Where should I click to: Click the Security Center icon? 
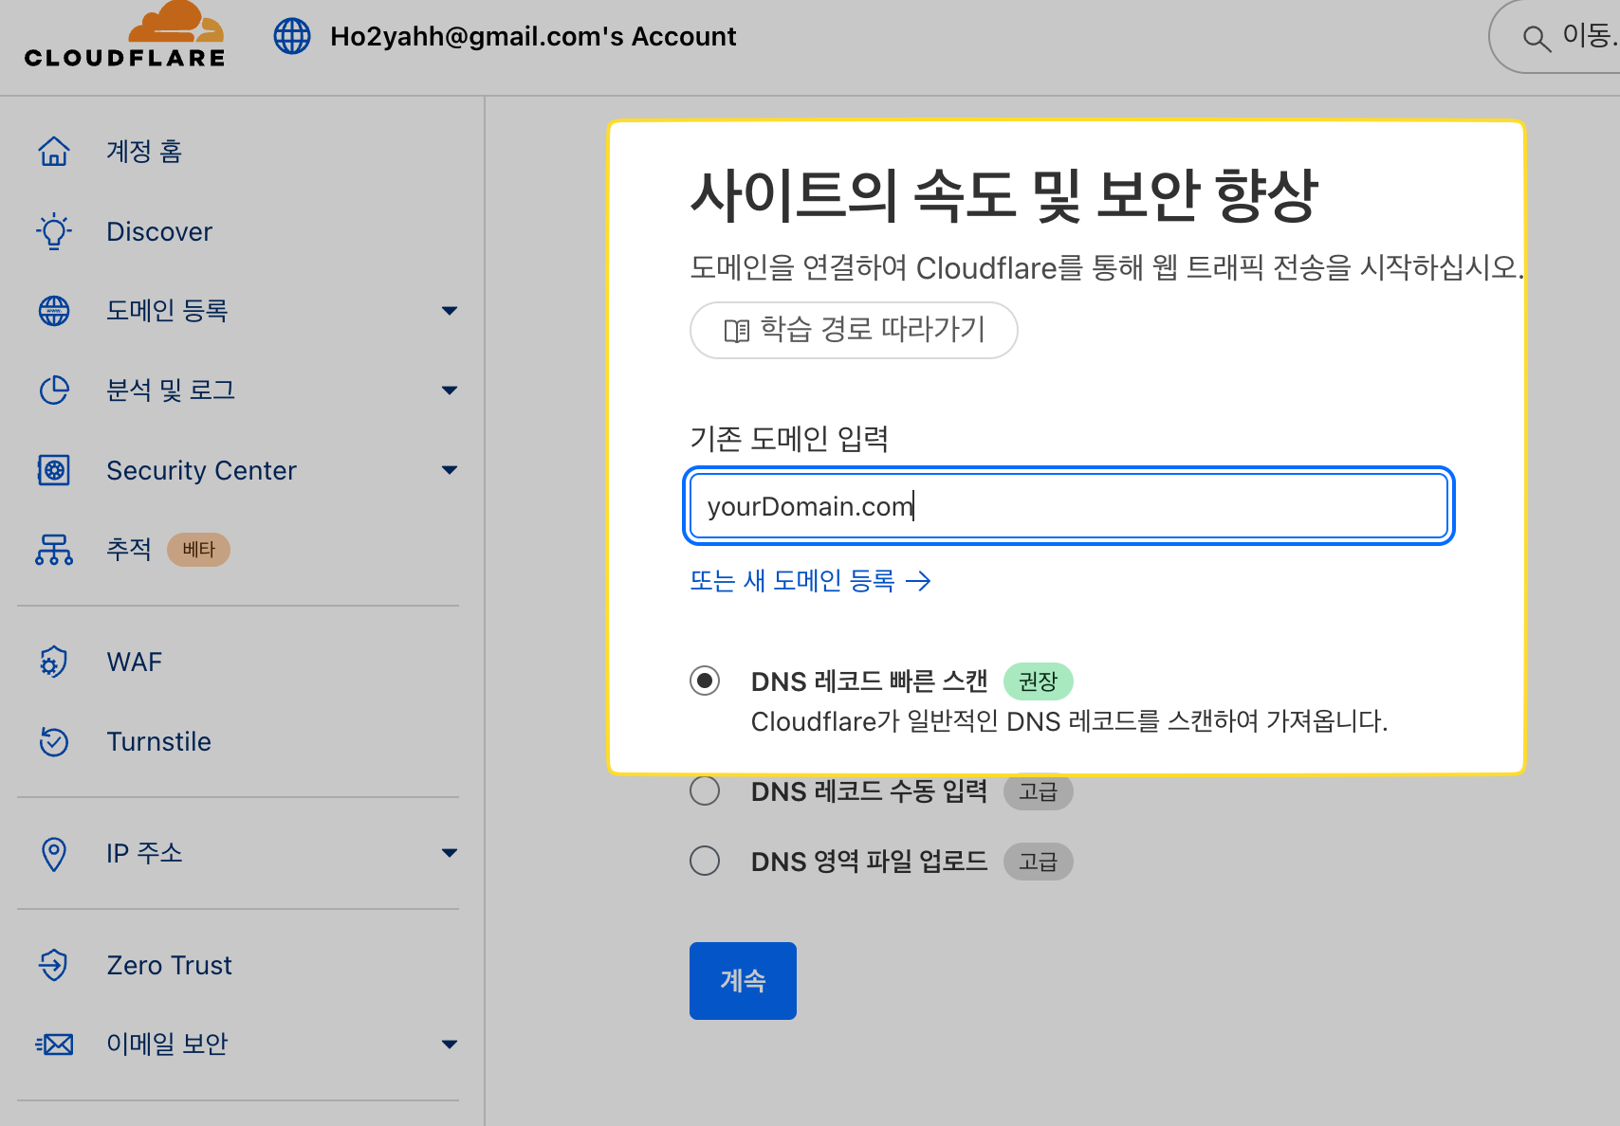click(x=54, y=470)
